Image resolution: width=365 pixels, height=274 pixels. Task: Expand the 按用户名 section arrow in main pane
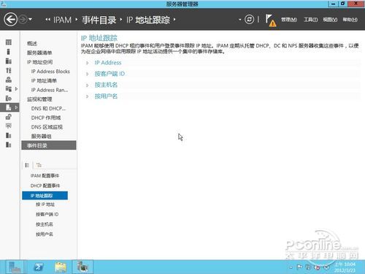point(87,96)
